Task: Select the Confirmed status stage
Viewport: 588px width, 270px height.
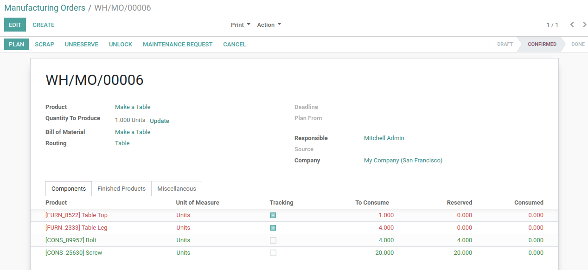Action: (x=542, y=44)
